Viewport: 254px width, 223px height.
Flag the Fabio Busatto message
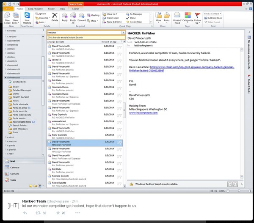point(120,184)
